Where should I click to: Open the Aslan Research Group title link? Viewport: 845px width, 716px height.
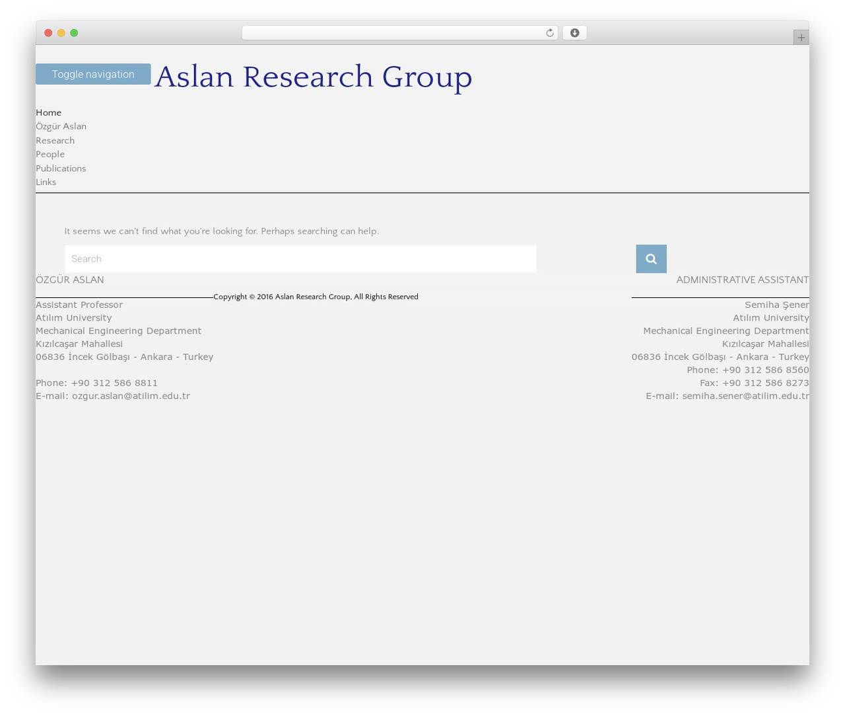(313, 77)
